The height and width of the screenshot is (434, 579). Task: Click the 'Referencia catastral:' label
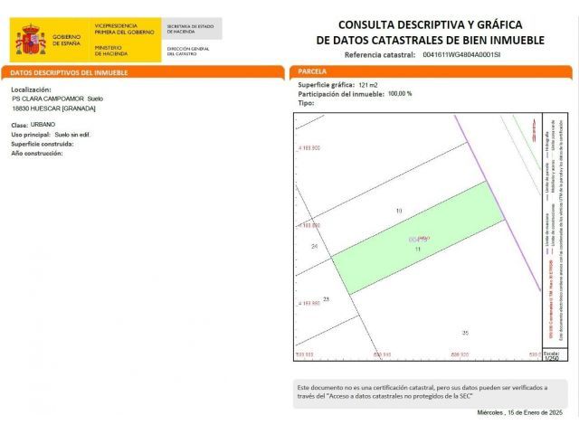[380, 55]
